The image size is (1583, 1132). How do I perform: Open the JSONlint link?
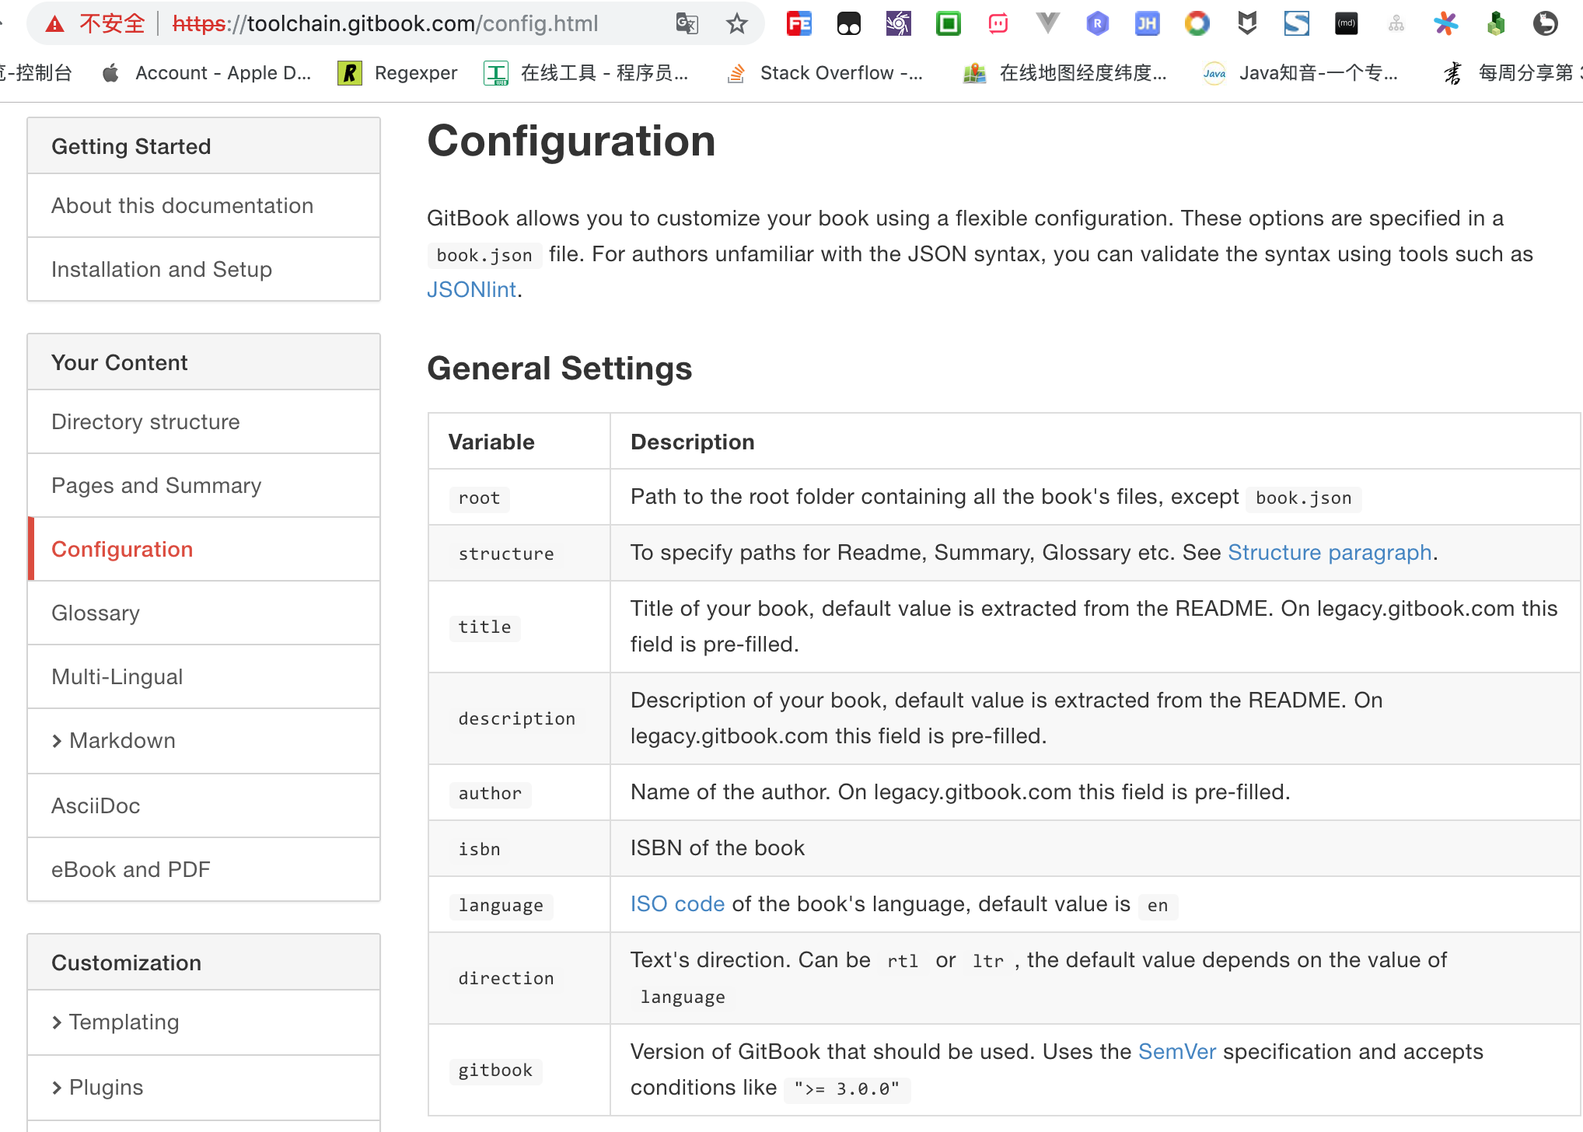pos(471,290)
